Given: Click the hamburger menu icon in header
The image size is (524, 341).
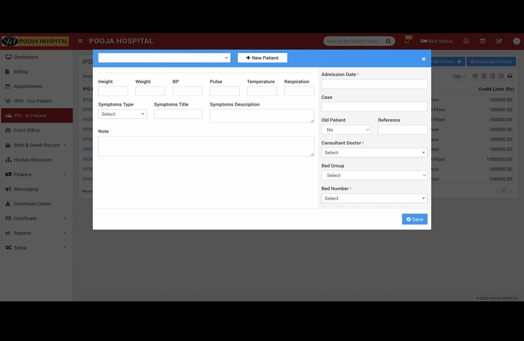Looking at the screenshot, I should point(80,41).
